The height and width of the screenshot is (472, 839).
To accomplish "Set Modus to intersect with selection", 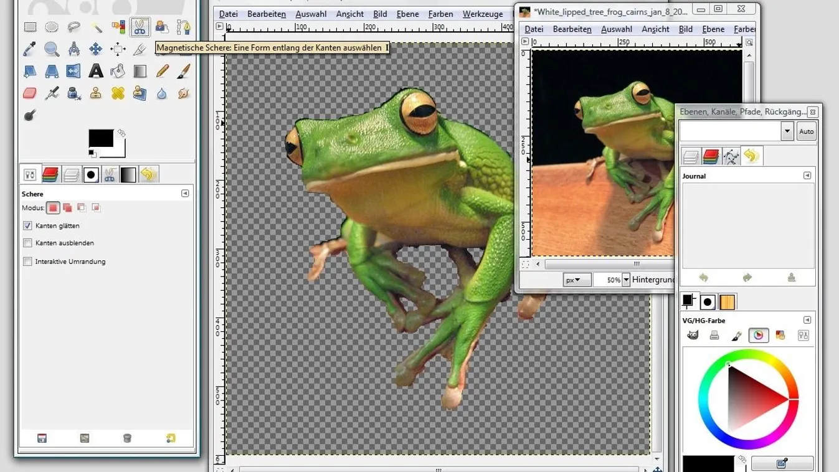I will click(x=97, y=208).
